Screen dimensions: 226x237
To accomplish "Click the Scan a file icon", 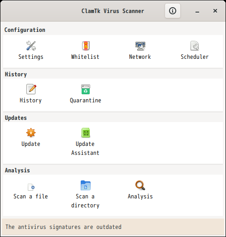I will pyautogui.click(x=31, y=187).
